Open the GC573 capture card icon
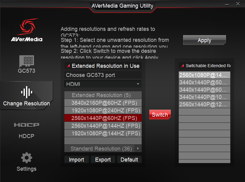 (x=26, y=60)
